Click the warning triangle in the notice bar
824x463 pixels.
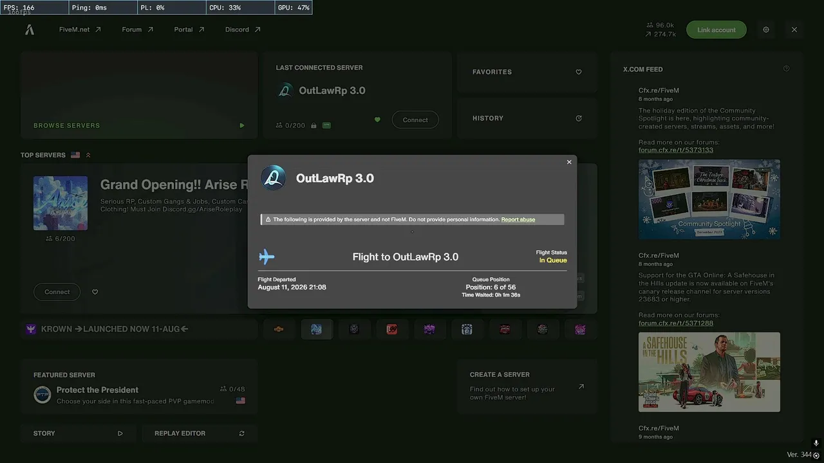point(268,220)
